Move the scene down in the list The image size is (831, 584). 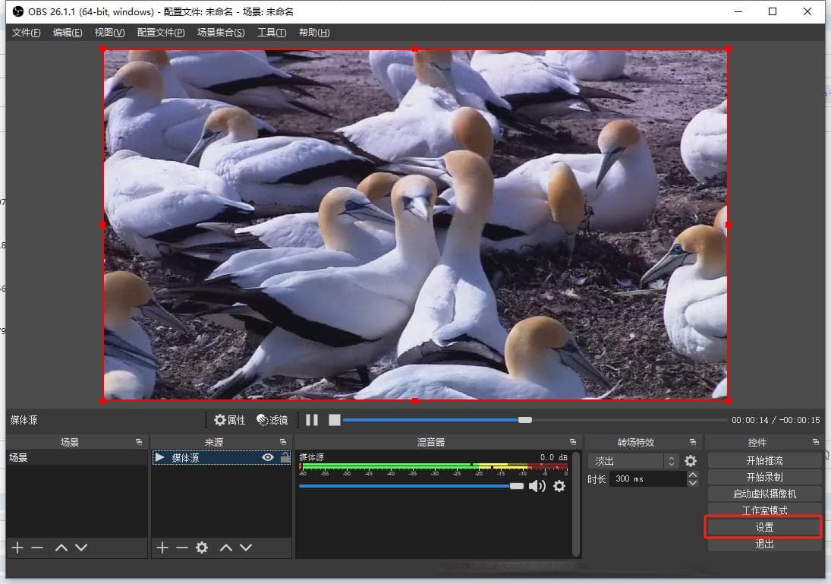point(81,548)
